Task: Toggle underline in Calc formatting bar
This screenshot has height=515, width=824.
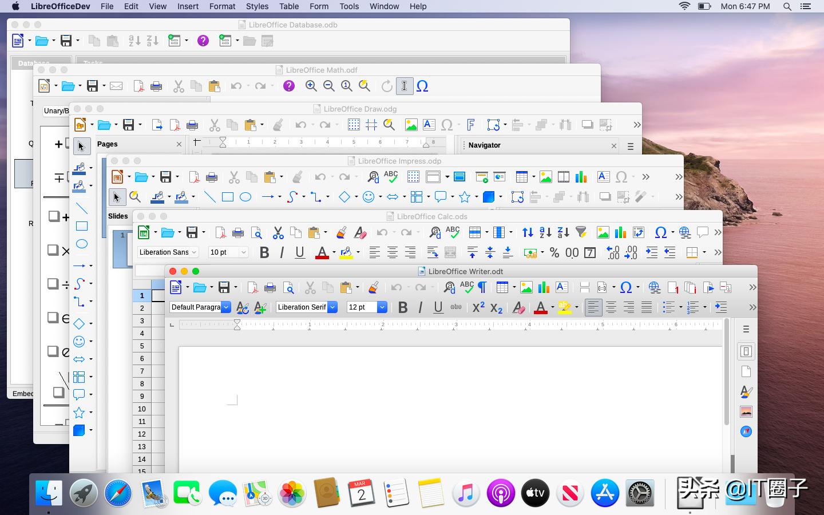Action: [x=299, y=252]
